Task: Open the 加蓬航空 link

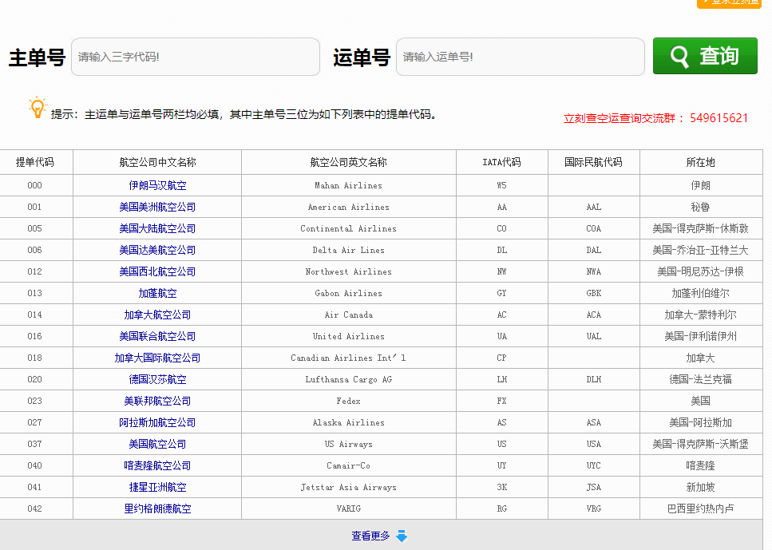Action: click(157, 294)
